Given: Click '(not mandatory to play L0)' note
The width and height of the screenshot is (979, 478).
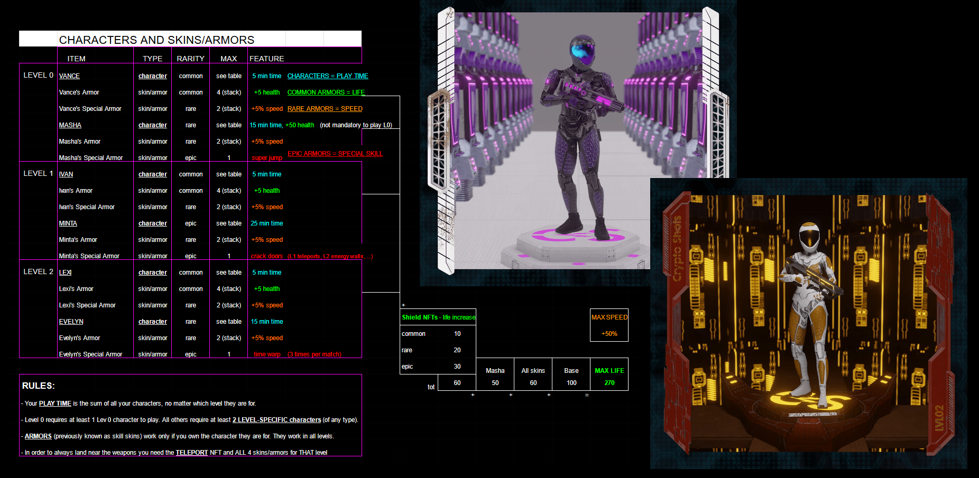Looking at the screenshot, I should tap(356, 125).
